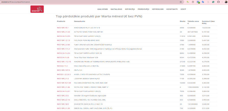
Task: Open the Google Translate extension
Action: pos(203,2)
